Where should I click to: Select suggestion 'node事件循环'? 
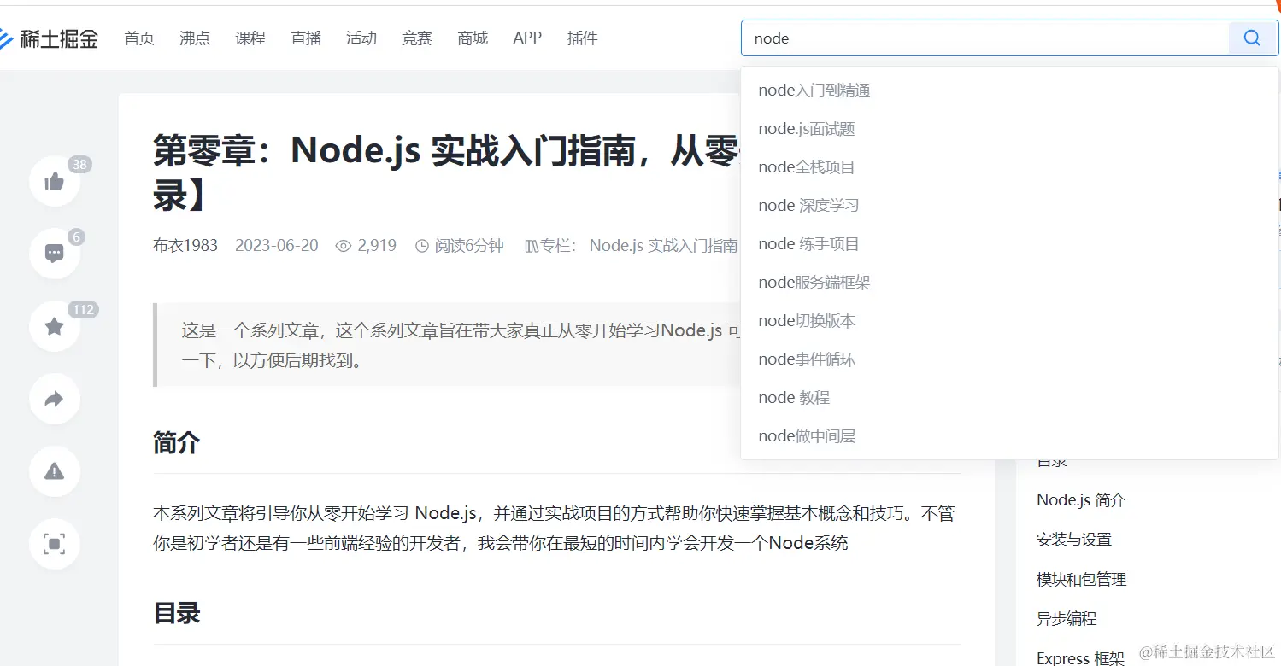click(x=1009, y=359)
